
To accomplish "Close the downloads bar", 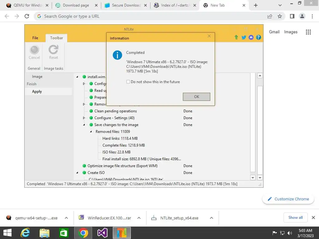I will tap(313, 218).
